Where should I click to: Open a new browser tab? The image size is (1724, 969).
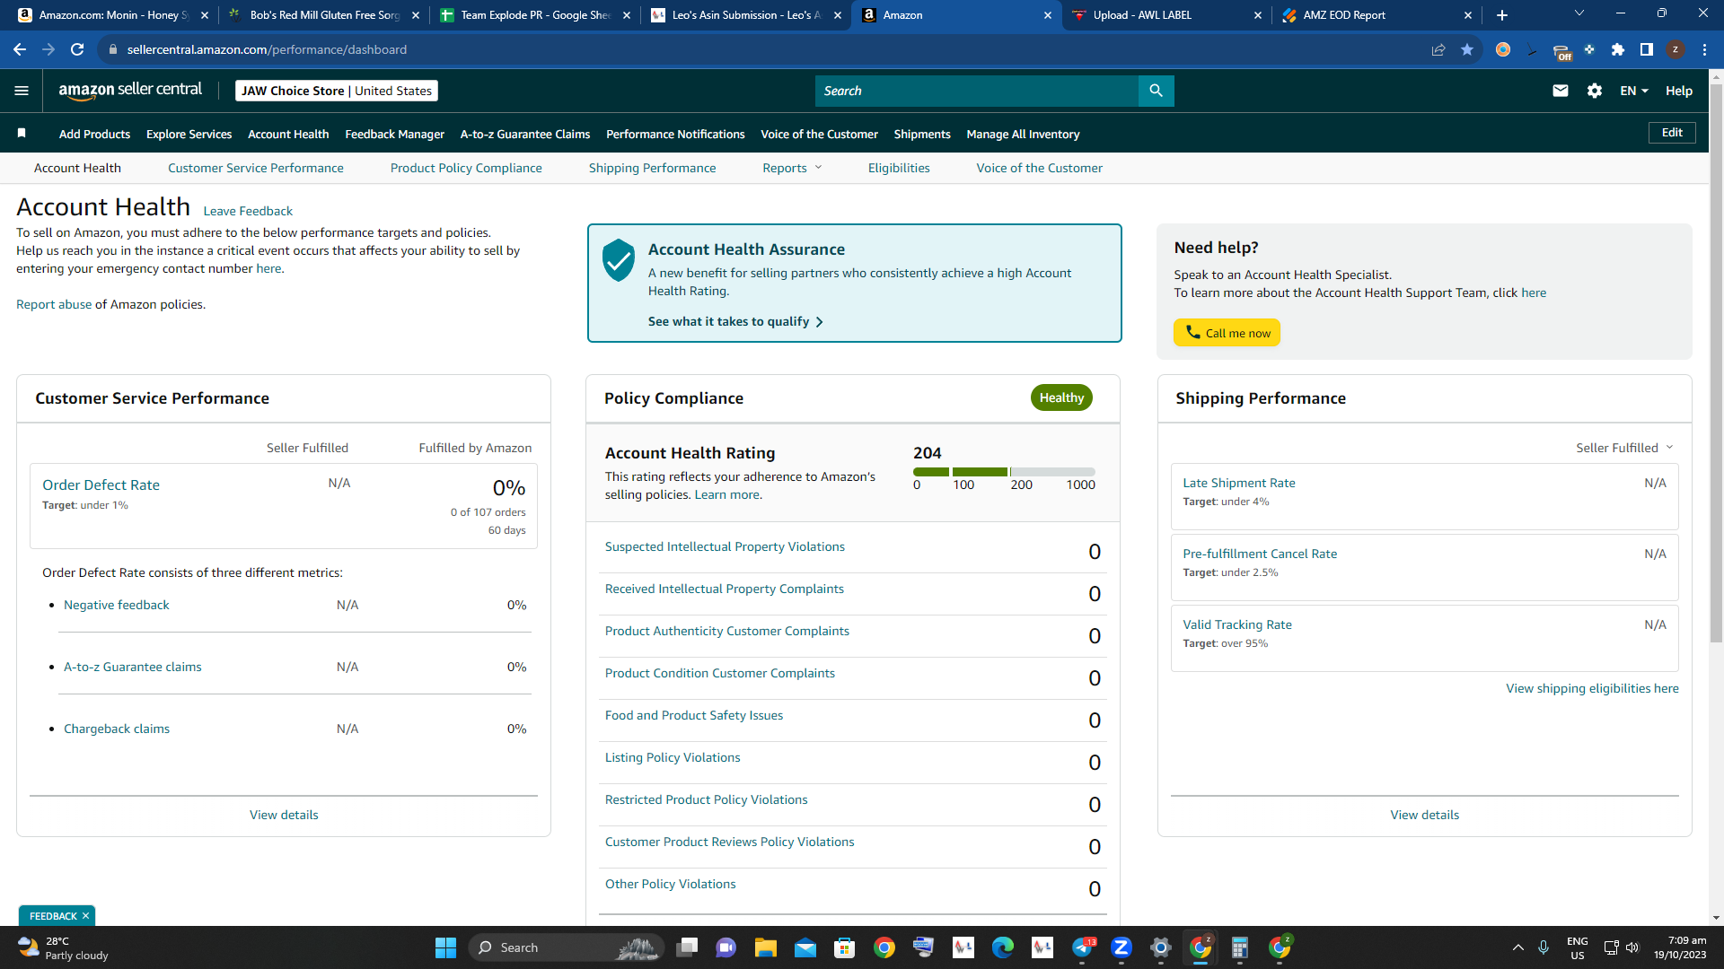click(x=1502, y=15)
